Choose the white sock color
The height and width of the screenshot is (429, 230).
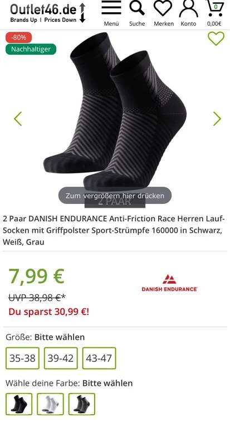[x=50, y=404]
